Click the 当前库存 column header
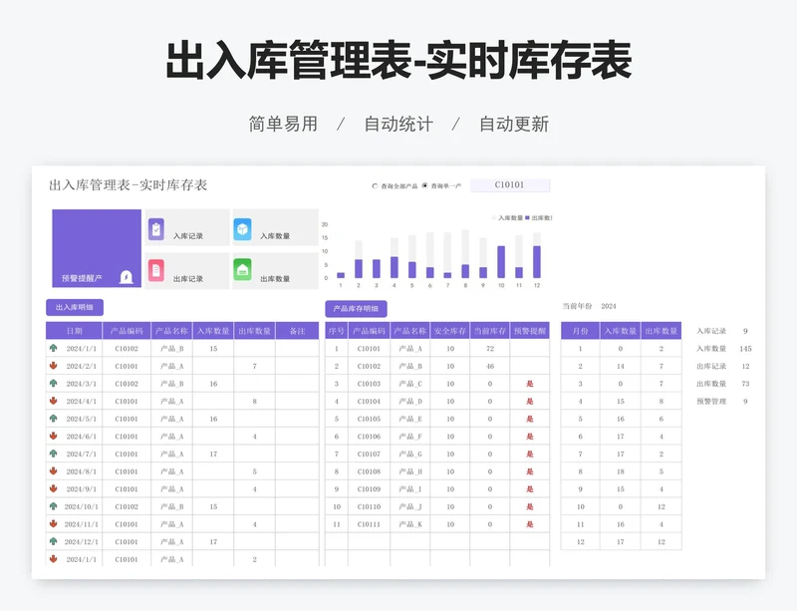 (x=490, y=331)
